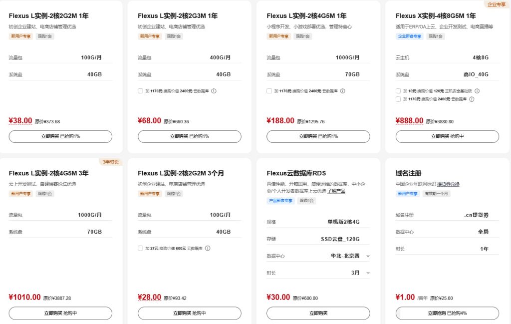This screenshot has width=511, height=324.
Task: Click info icon beside 1176元 offer in 4核8G5M card
Action: click(x=473, y=99)
